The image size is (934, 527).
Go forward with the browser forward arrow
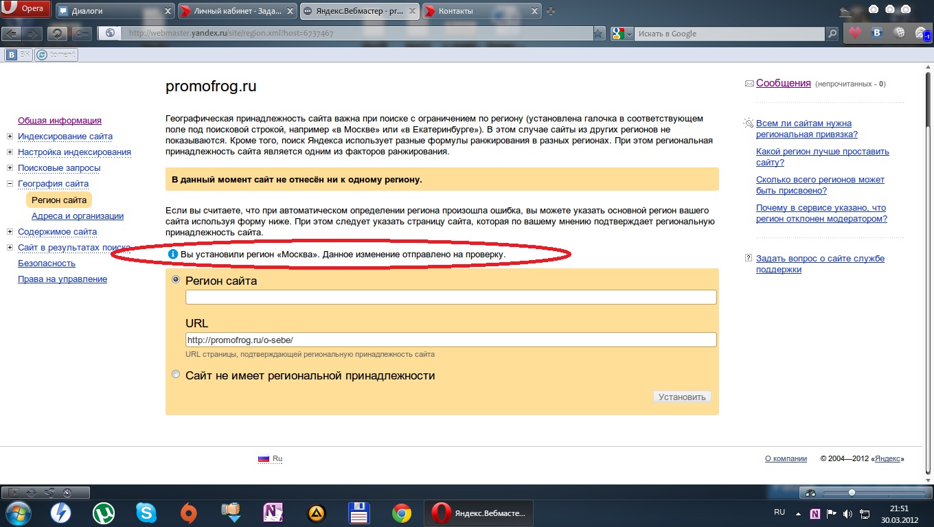coord(34,34)
